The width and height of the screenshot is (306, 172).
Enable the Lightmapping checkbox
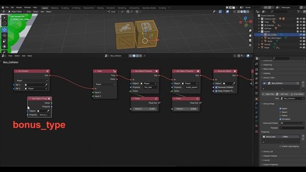(x=281, y=146)
